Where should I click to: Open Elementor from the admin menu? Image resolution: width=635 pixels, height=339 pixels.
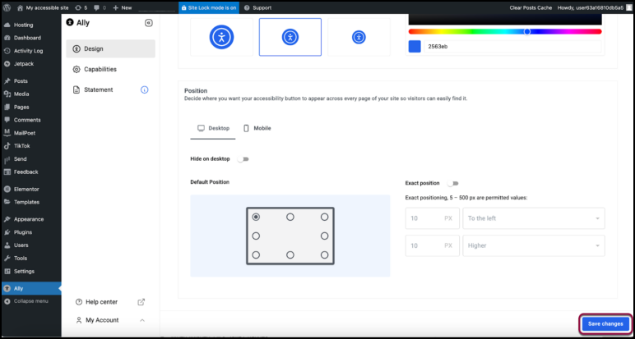(x=26, y=189)
